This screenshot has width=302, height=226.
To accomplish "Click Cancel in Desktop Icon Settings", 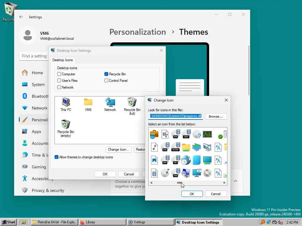I will click(129, 174).
